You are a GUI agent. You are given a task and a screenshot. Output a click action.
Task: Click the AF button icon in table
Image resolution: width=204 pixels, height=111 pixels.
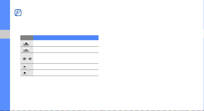26,43
